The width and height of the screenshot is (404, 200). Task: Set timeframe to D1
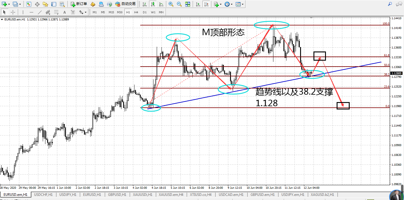coord(145,12)
